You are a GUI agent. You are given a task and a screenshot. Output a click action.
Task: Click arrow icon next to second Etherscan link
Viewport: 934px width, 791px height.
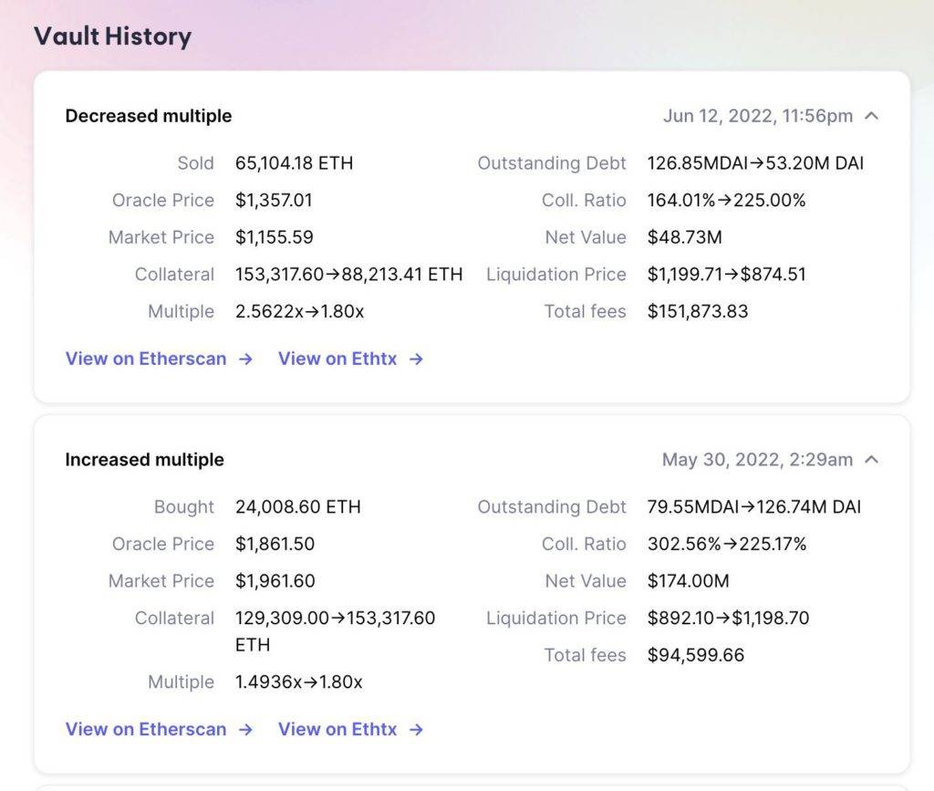245,730
